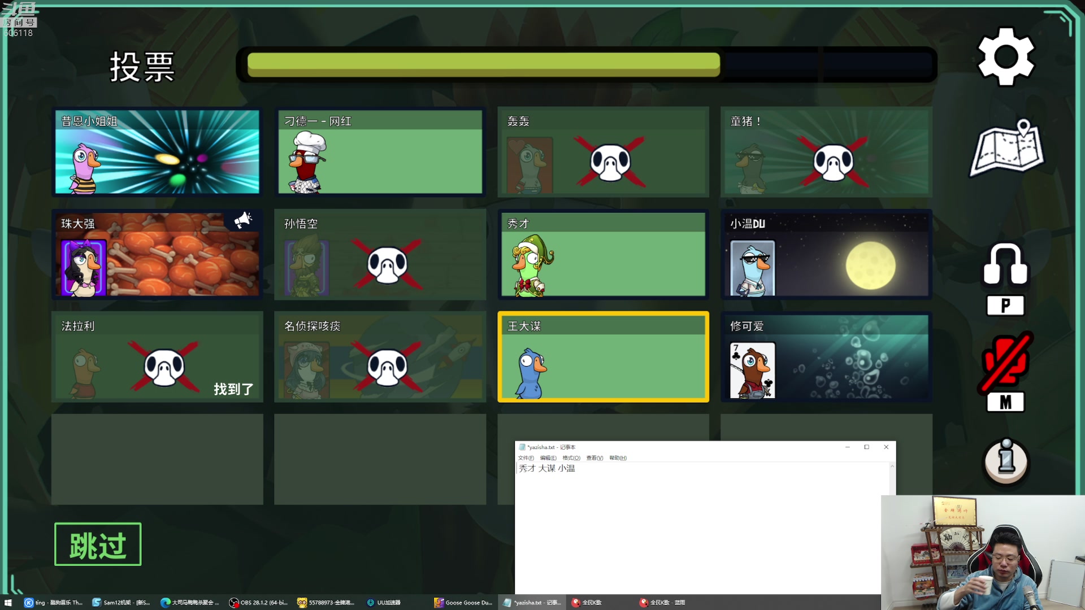Select dead player card 法拉利
The height and width of the screenshot is (610, 1085).
point(157,356)
